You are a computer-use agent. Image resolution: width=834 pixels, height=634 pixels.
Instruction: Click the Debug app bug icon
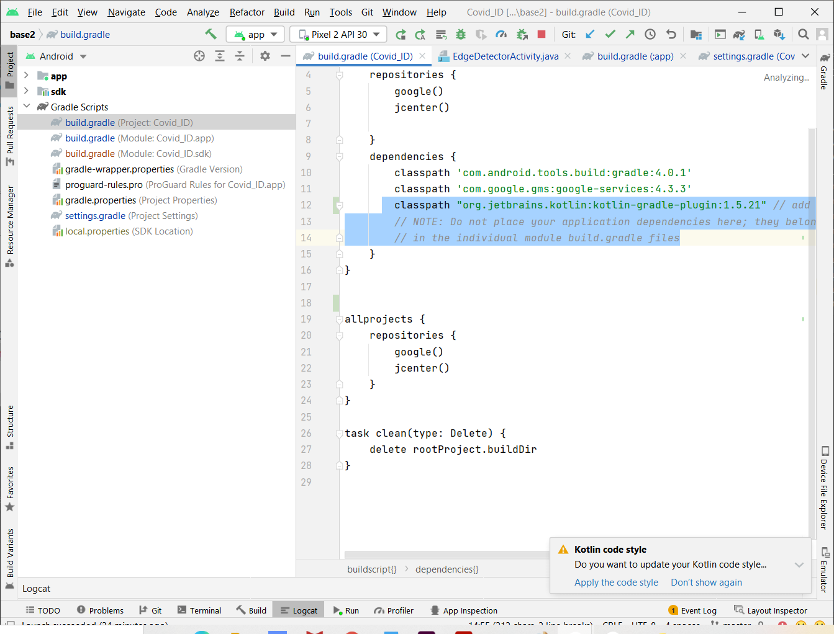[461, 35]
